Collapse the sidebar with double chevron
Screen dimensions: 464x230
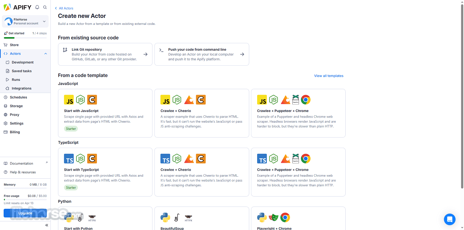47,225
